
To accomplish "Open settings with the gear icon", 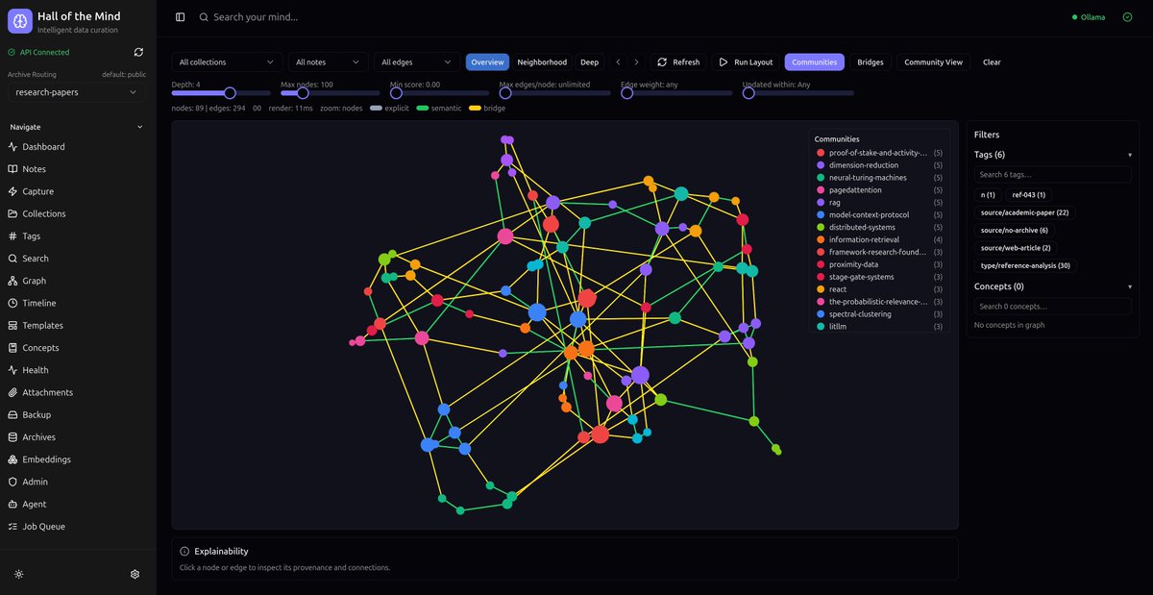I will tap(135, 574).
